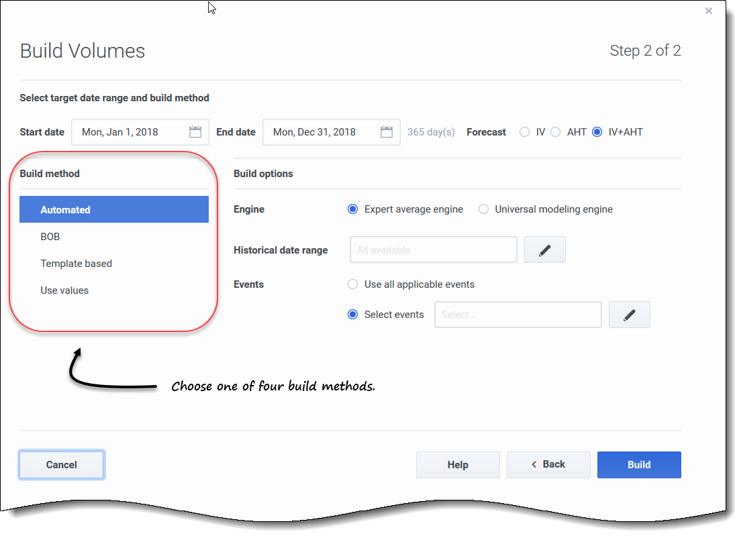Screen dimensions: 737x538
Task: Select the Automated build method
Action: (114, 210)
